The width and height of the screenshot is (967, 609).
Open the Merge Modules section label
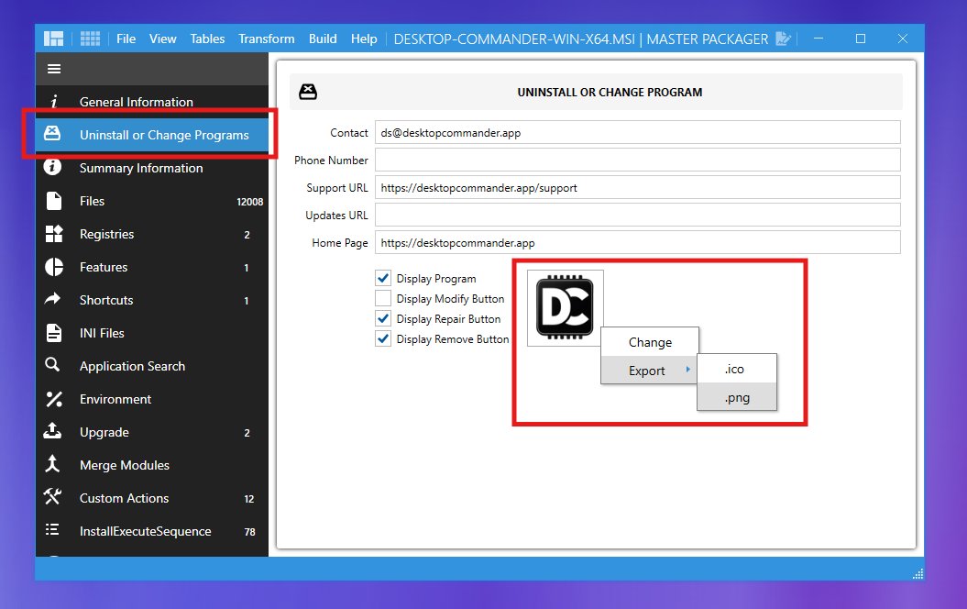point(125,465)
